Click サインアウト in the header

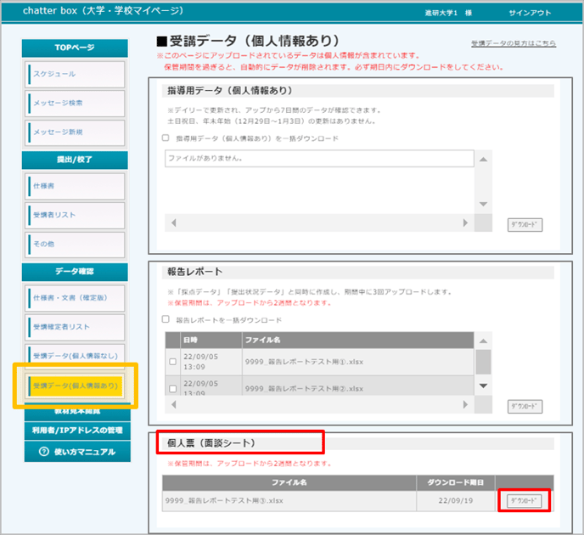[529, 14]
